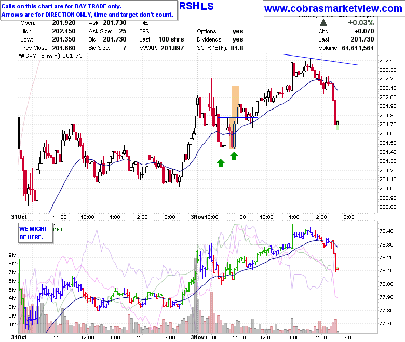The height and width of the screenshot is (342, 405).
Task: Click the 3Nov10:00 label on lower chart
Action: click(x=205, y=337)
